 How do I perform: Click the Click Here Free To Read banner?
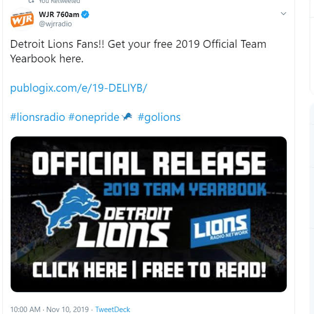click(x=149, y=270)
